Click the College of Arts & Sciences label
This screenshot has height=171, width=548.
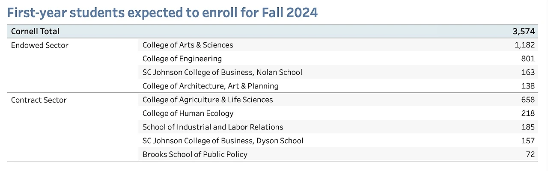click(188, 45)
